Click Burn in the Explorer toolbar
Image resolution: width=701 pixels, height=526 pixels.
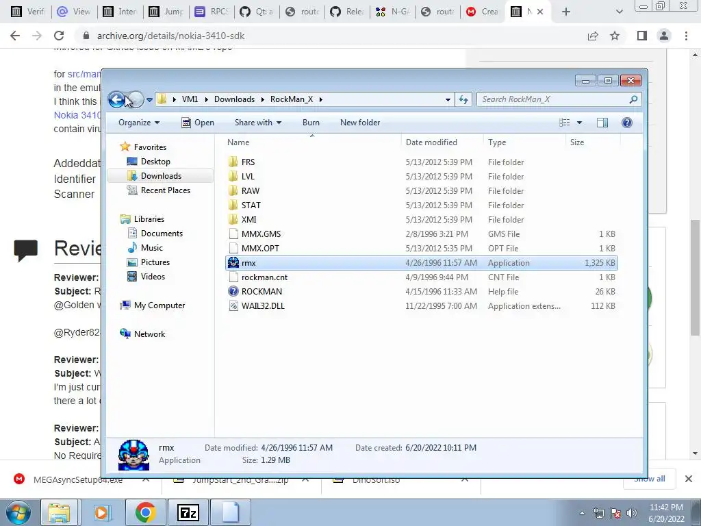pyautogui.click(x=311, y=123)
